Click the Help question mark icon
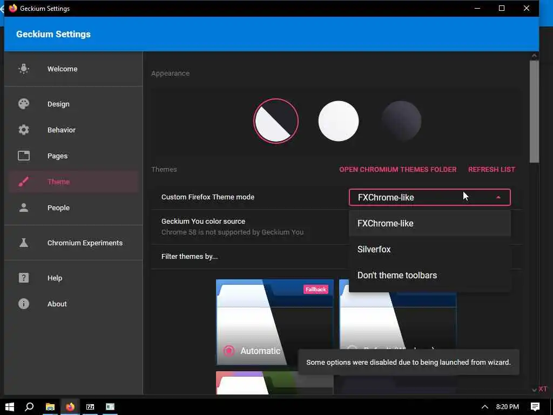The image size is (553, 415). coord(24,278)
